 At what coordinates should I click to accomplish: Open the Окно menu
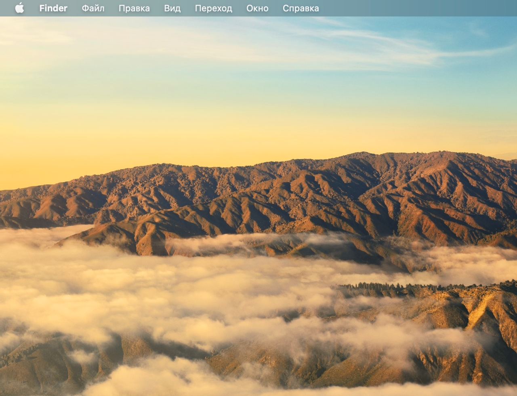[x=257, y=8]
